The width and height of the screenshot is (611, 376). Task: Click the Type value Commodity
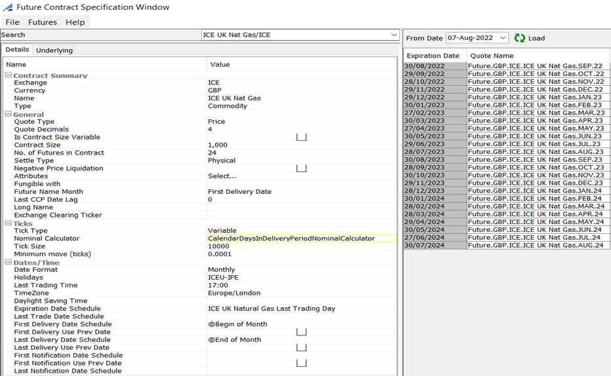coord(227,106)
